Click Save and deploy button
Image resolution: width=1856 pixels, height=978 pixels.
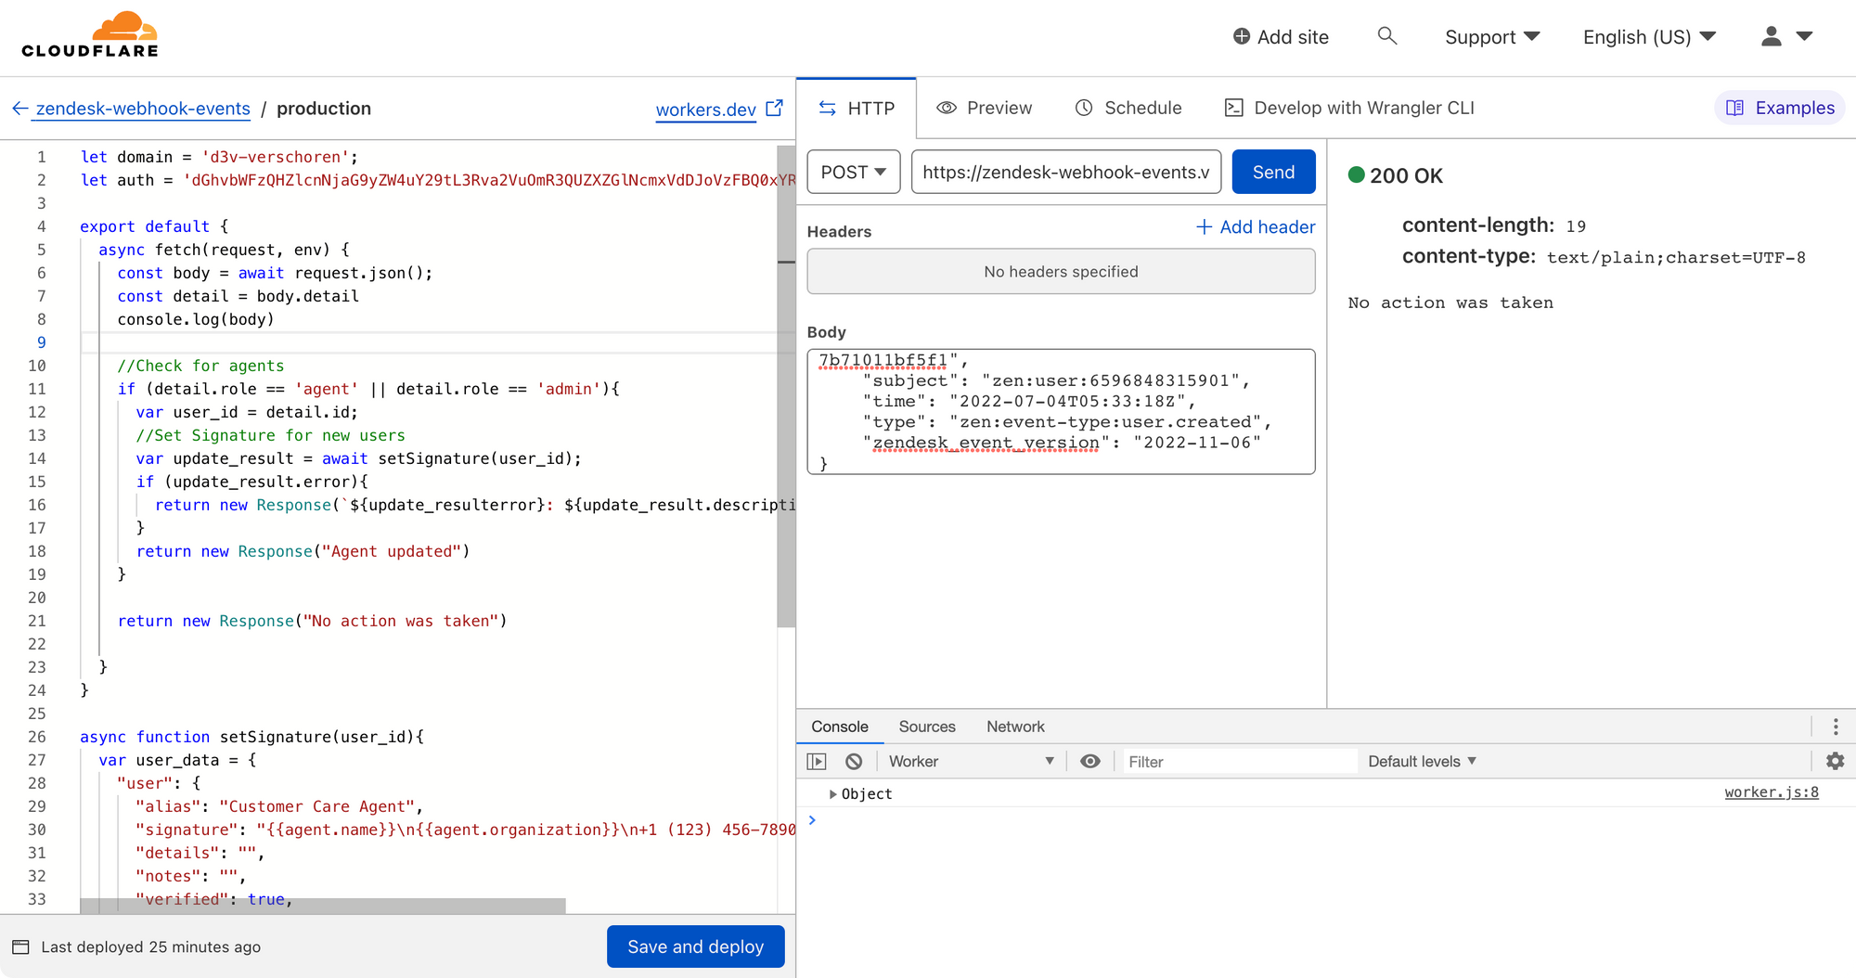coord(696,946)
